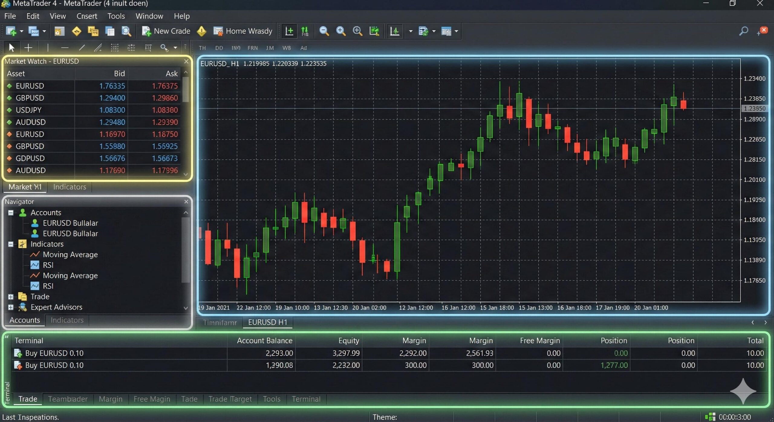The width and height of the screenshot is (774, 422).
Task: Open the timeframes dropdown arrow
Action: (x=411, y=31)
